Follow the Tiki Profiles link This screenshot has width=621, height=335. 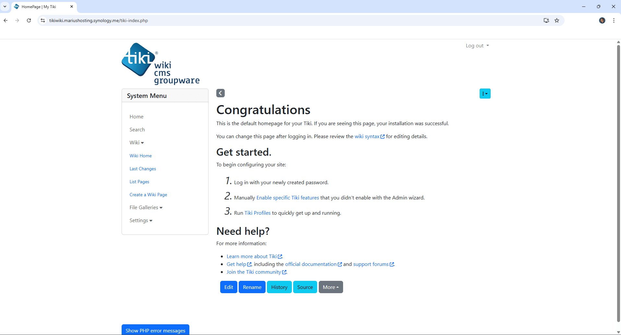[257, 213]
